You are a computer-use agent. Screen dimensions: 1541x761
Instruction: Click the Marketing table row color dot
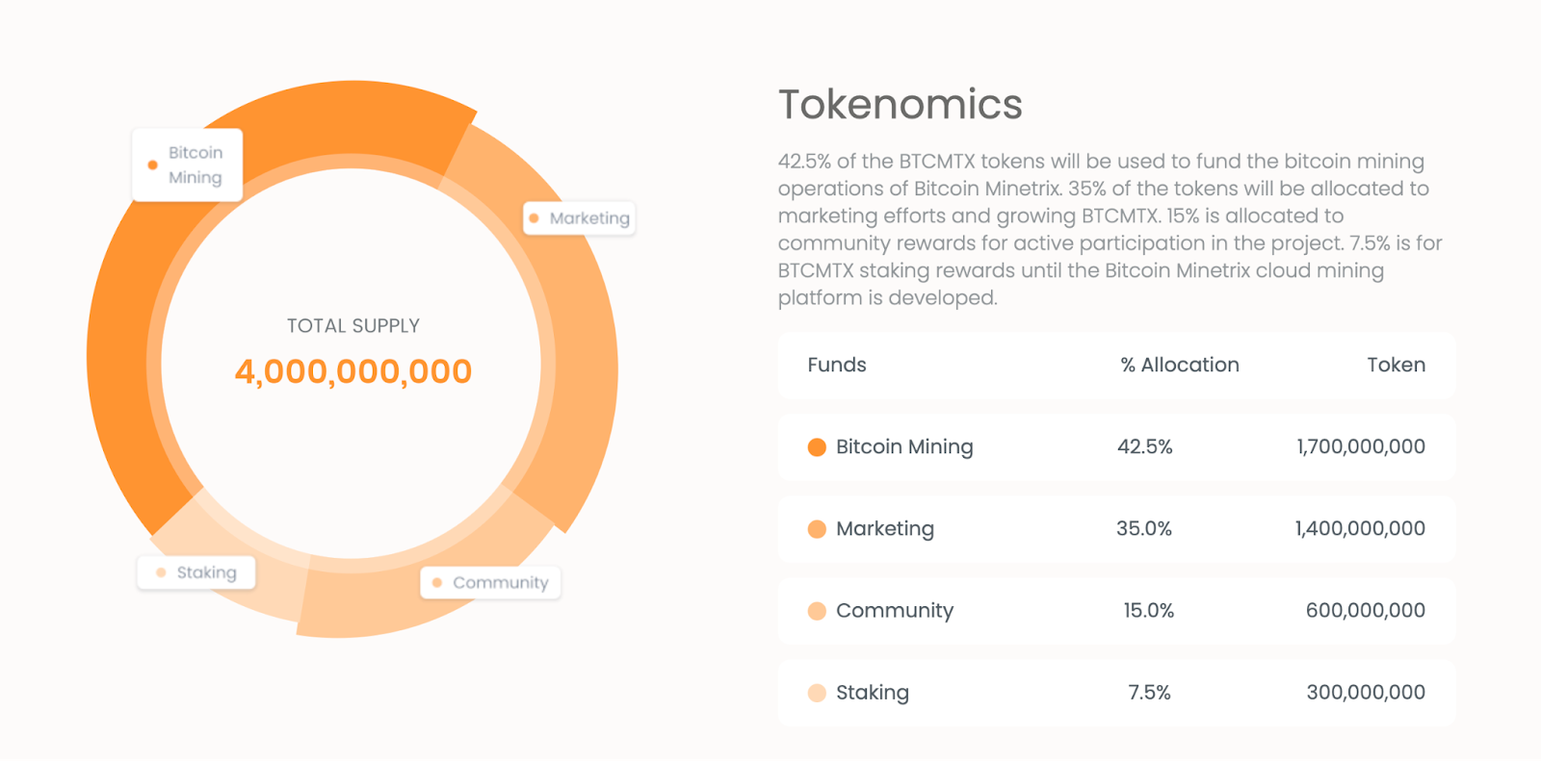817,529
